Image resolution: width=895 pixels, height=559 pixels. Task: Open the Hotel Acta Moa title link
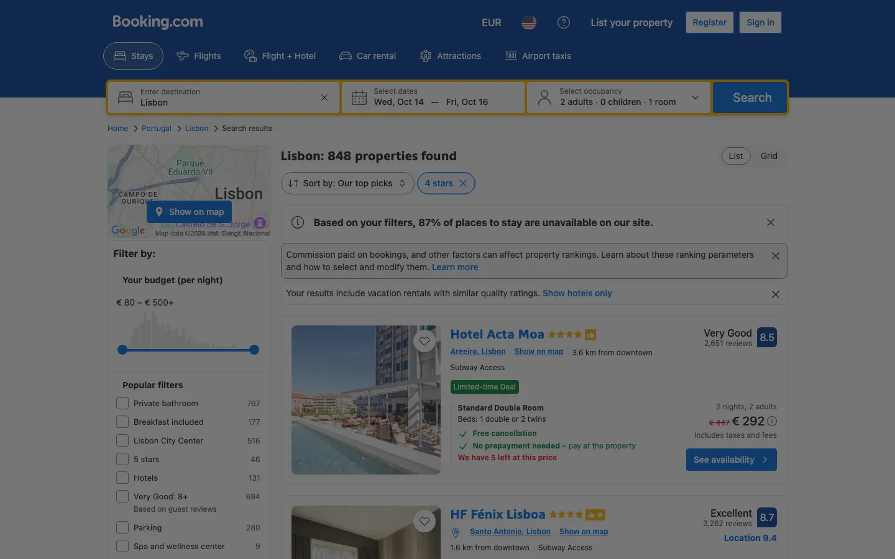tap(497, 334)
